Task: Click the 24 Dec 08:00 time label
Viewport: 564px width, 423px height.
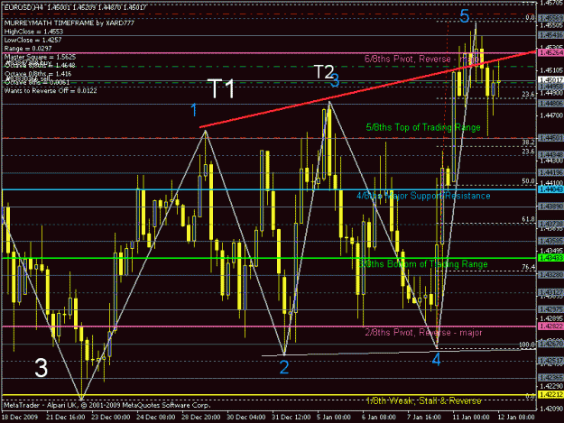Action: coord(156,418)
